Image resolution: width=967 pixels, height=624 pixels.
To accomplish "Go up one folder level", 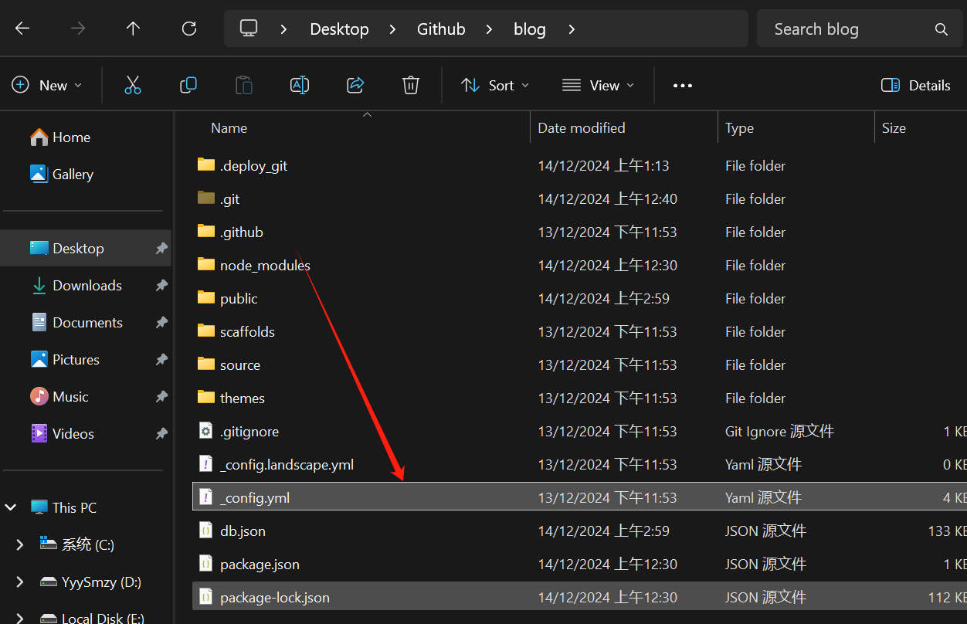I will pos(134,29).
